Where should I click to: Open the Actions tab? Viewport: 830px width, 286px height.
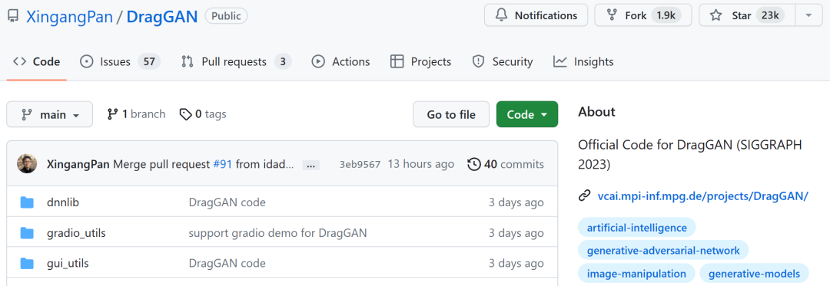click(341, 62)
